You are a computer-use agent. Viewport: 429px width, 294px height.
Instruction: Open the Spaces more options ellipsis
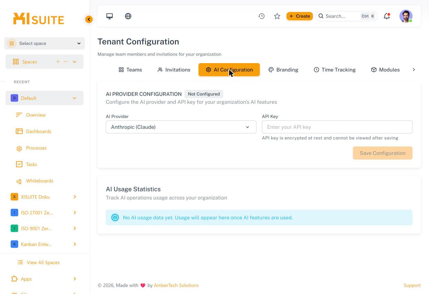(66, 62)
